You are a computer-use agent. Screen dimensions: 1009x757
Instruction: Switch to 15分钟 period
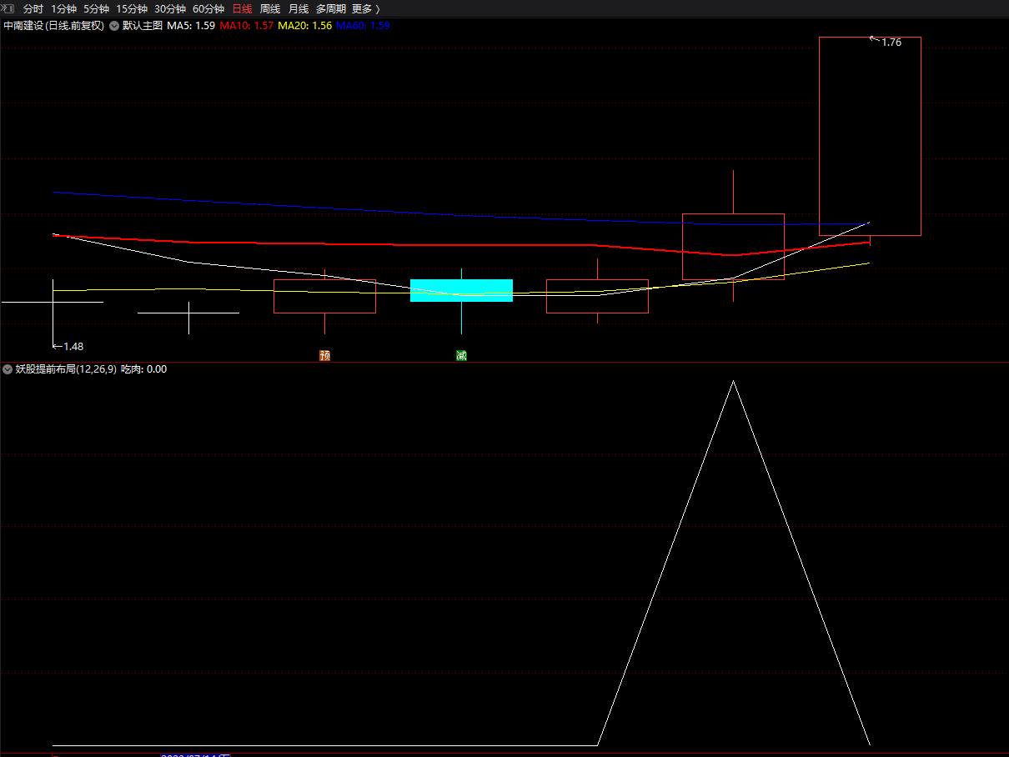click(132, 8)
